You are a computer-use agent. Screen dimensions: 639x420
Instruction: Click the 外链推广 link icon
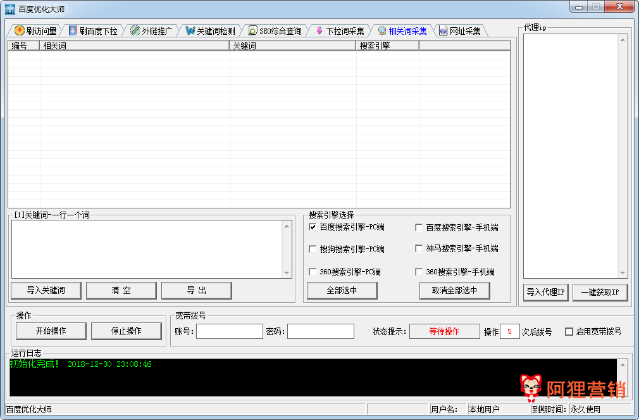point(135,30)
